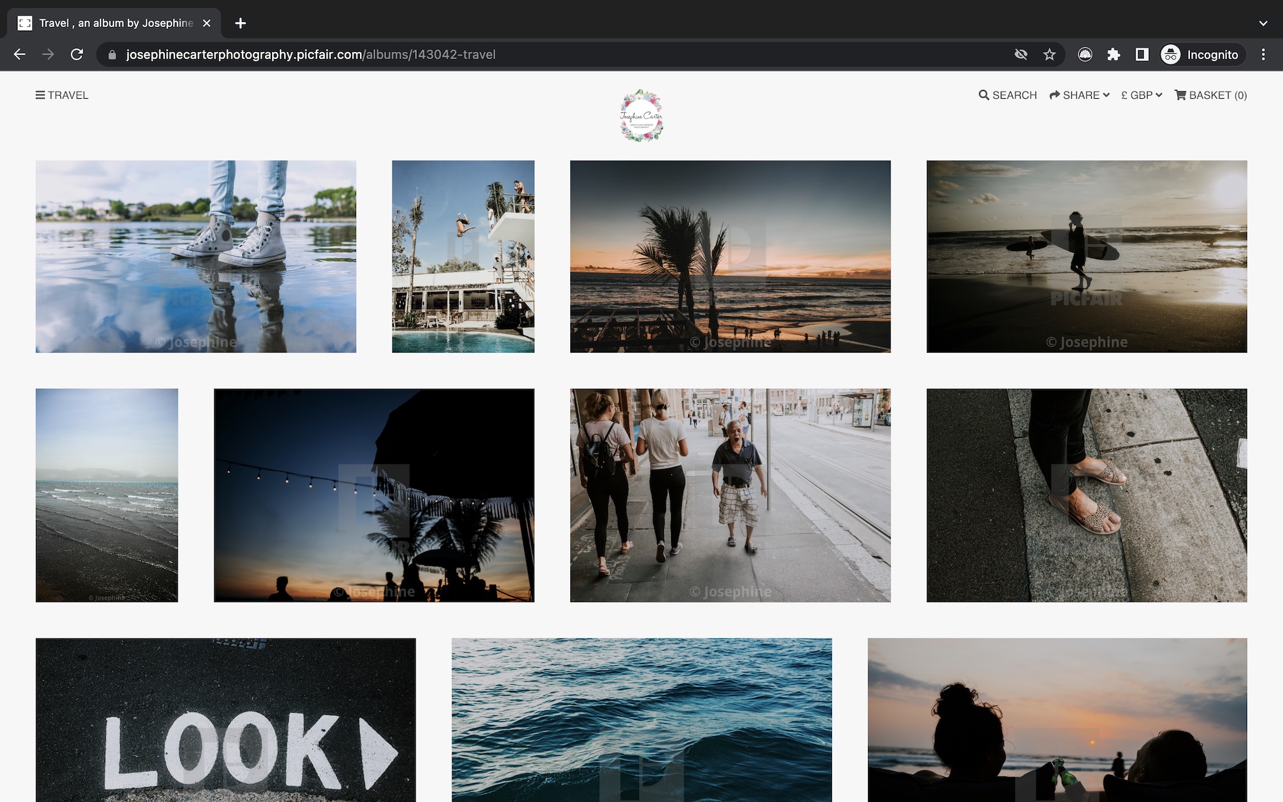Click the Josephine Carter floral logo
Screen dimensions: 1283x802
tap(641, 115)
